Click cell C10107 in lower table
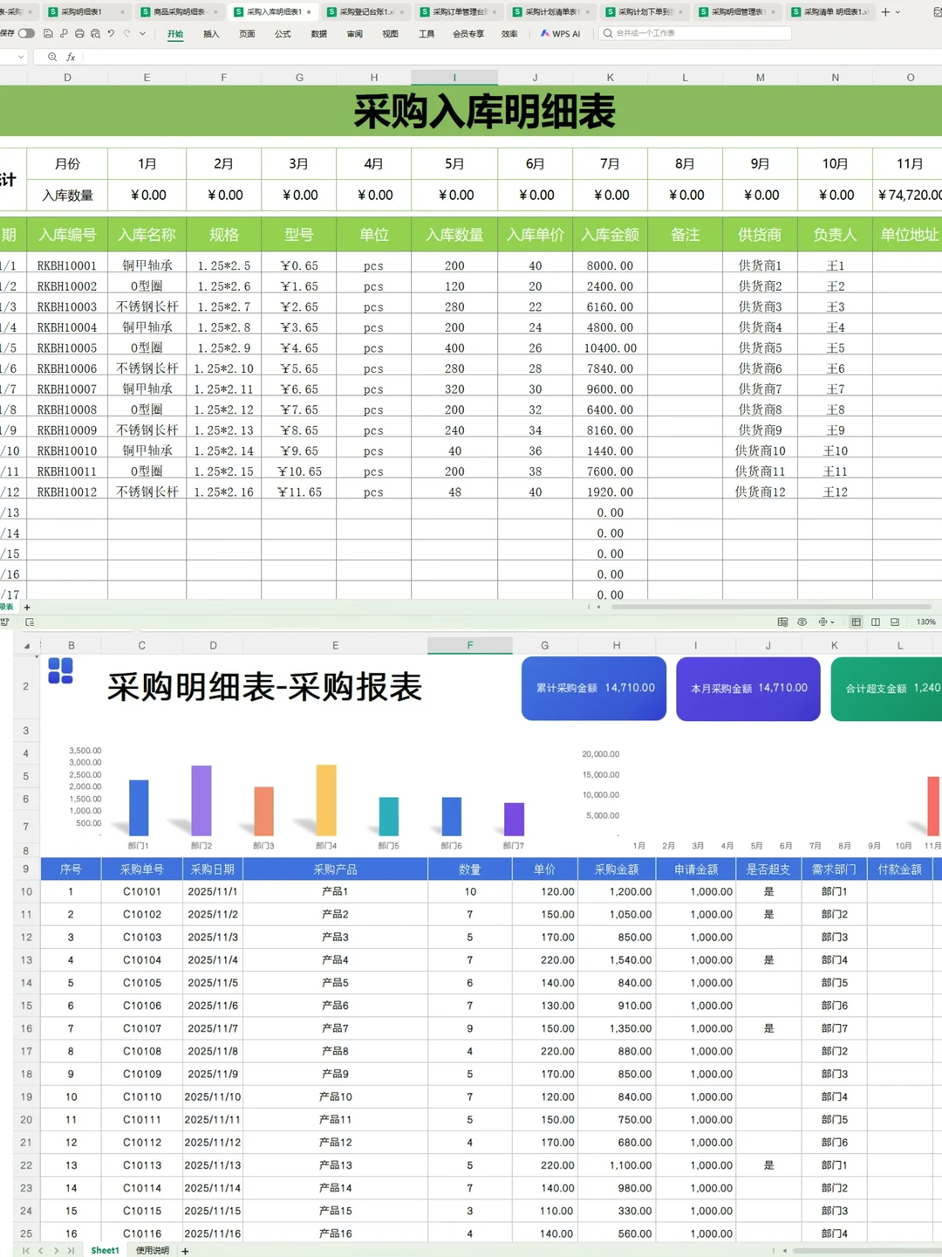The height and width of the screenshot is (1257, 942). [x=141, y=1028]
